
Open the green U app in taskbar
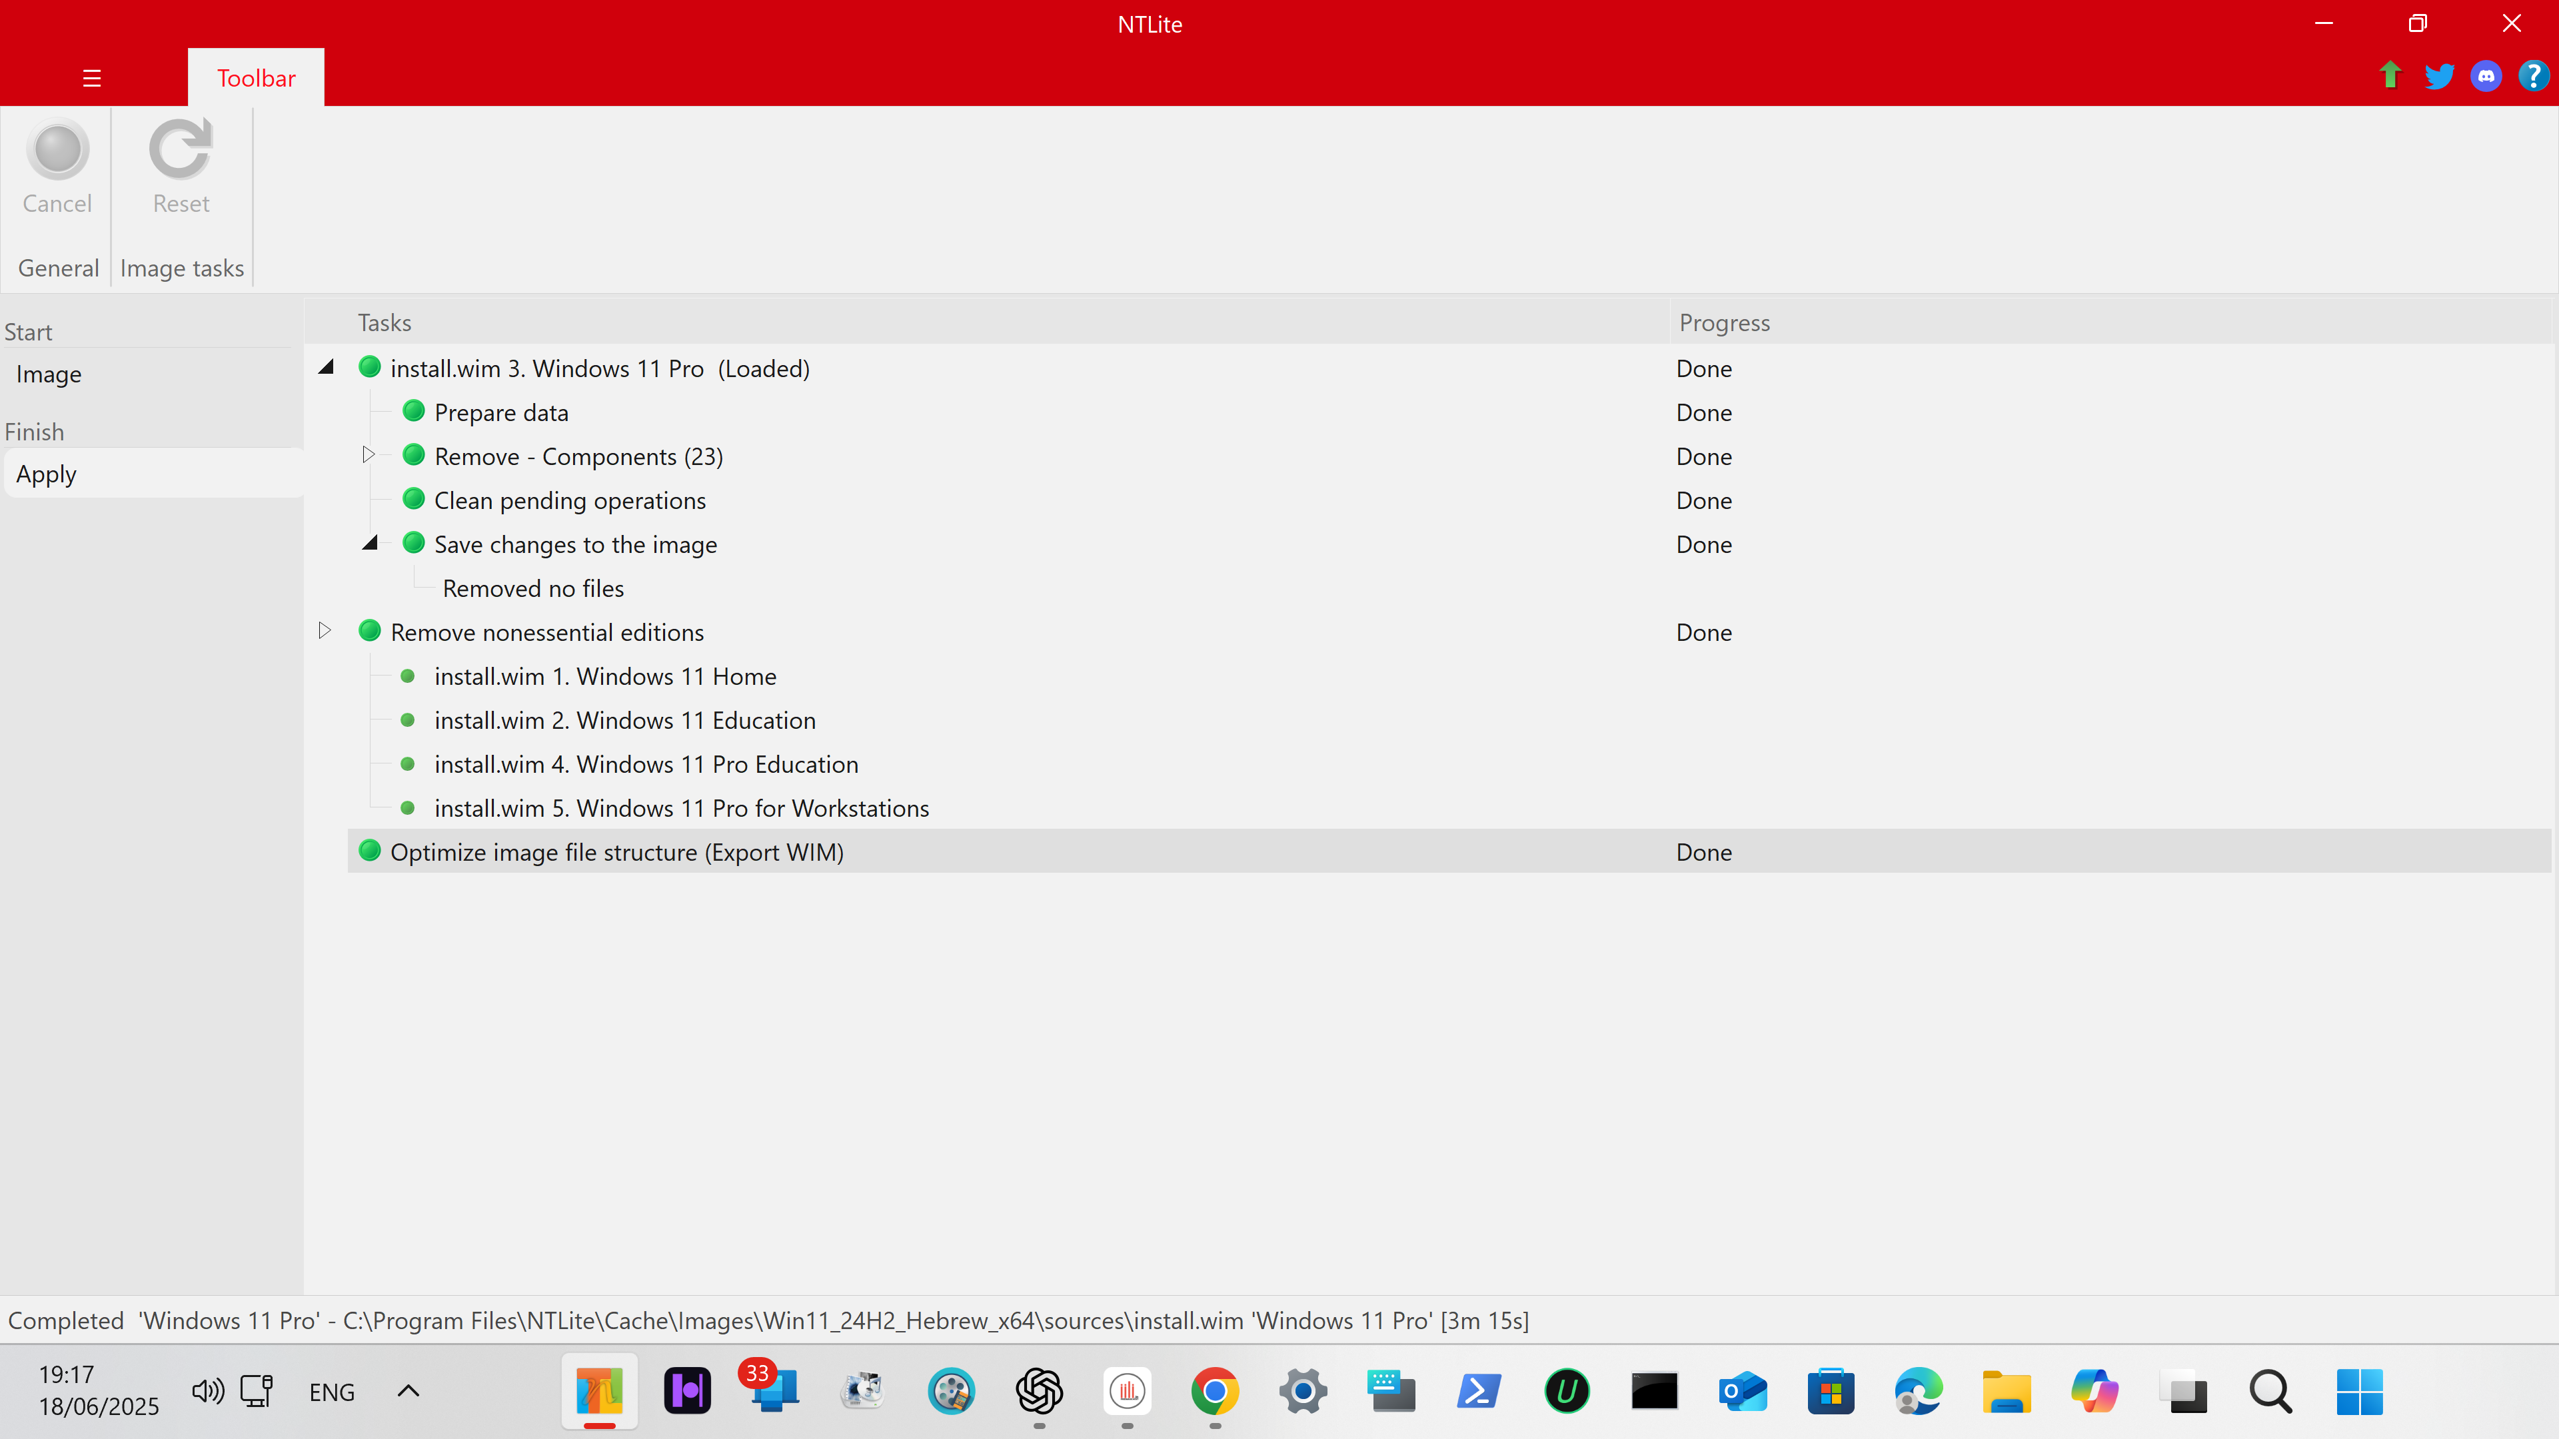coord(1567,1391)
